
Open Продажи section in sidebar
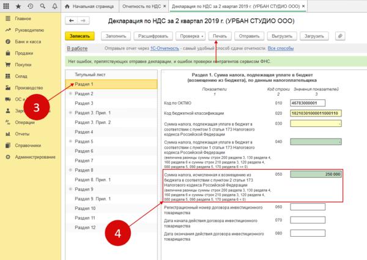24,53
